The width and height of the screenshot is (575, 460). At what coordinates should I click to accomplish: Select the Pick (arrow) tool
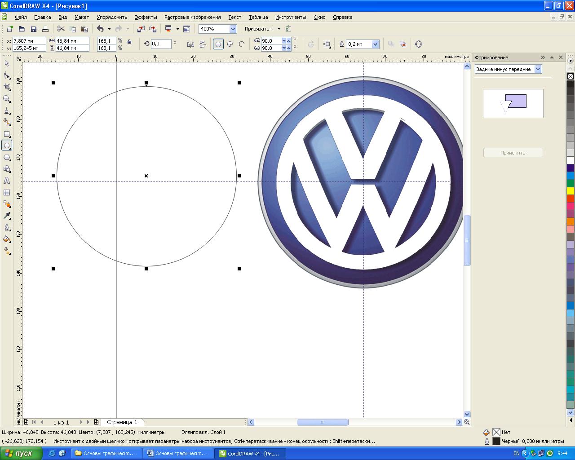pyautogui.click(x=7, y=63)
